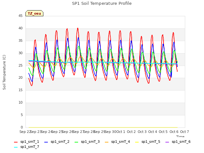Click the Oct 7 x-axis tick label

coord(184,132)
